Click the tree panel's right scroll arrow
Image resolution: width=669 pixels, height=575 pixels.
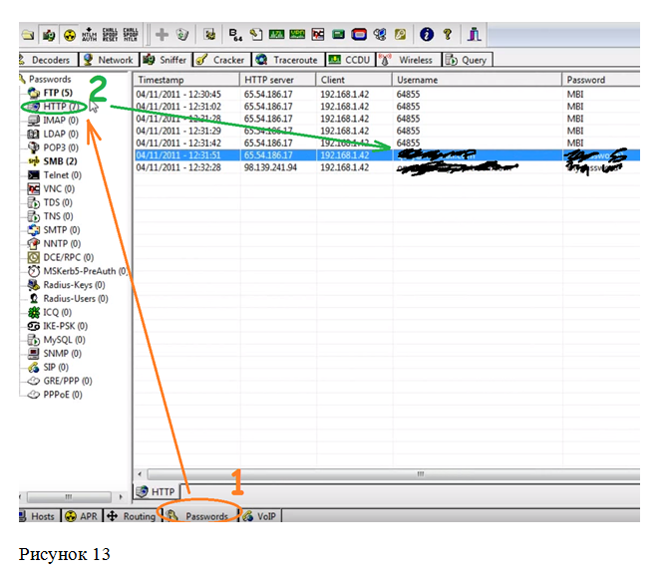pos(122,497)
